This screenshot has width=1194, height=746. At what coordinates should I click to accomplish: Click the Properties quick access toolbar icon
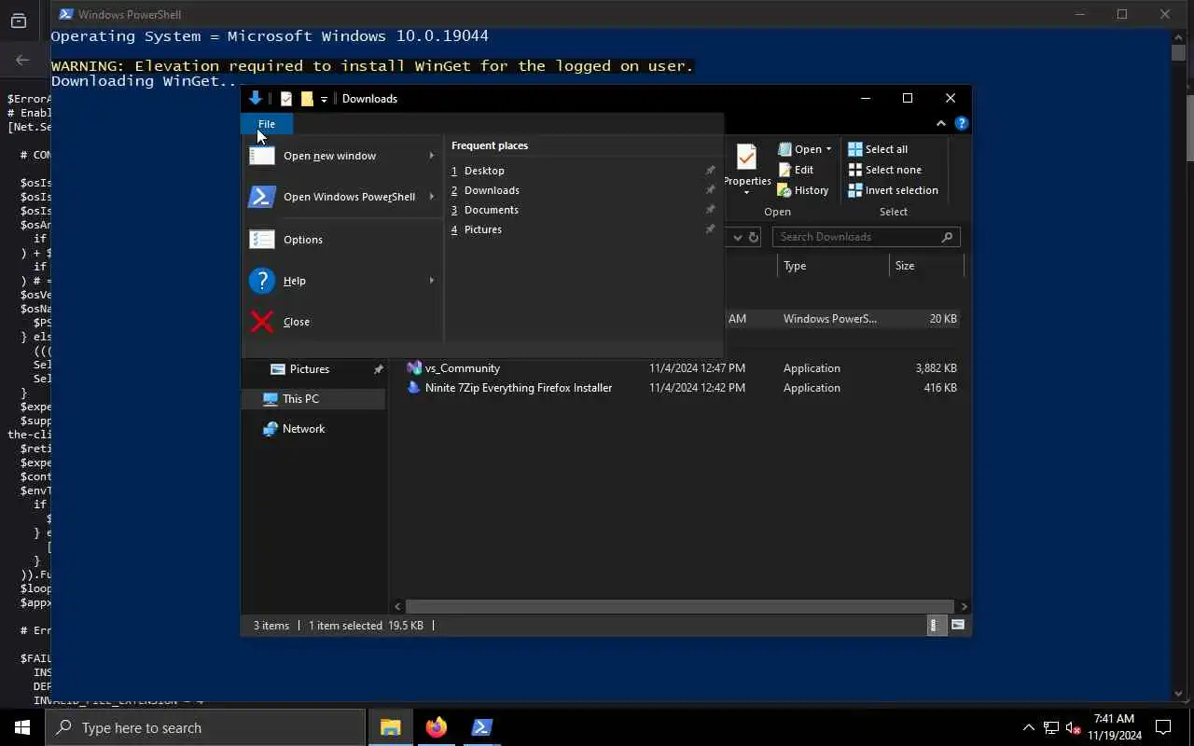(x=286, y=99)
